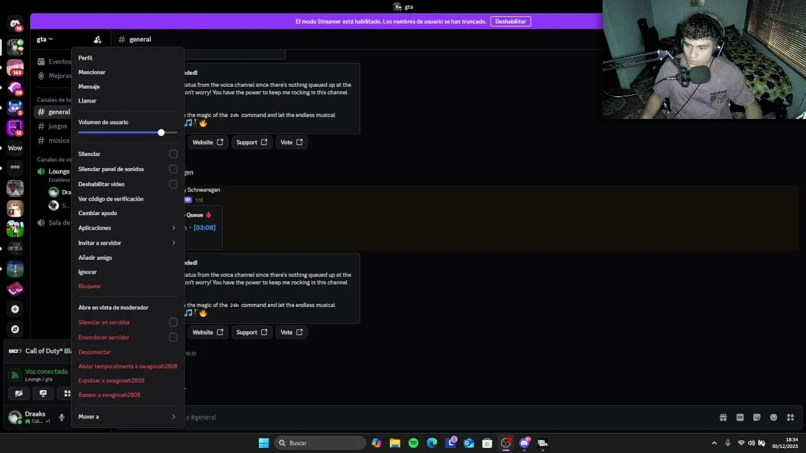The image size is (806, 453).
Task: Show hidden system tray icons
Action: tap(714, 443)
